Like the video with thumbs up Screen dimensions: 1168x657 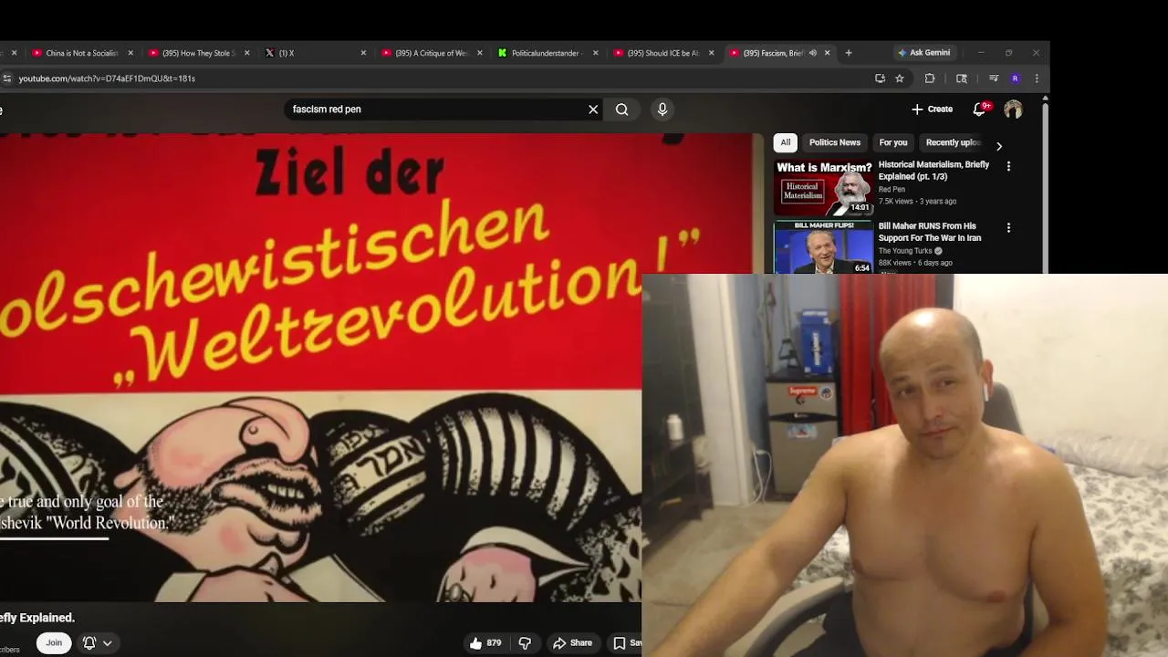tap(485, 642)
